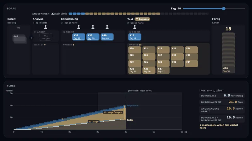Click the 'WARTET 18' header in Test
This screenshot has width=252, height=141.
[x=135, y=45]
